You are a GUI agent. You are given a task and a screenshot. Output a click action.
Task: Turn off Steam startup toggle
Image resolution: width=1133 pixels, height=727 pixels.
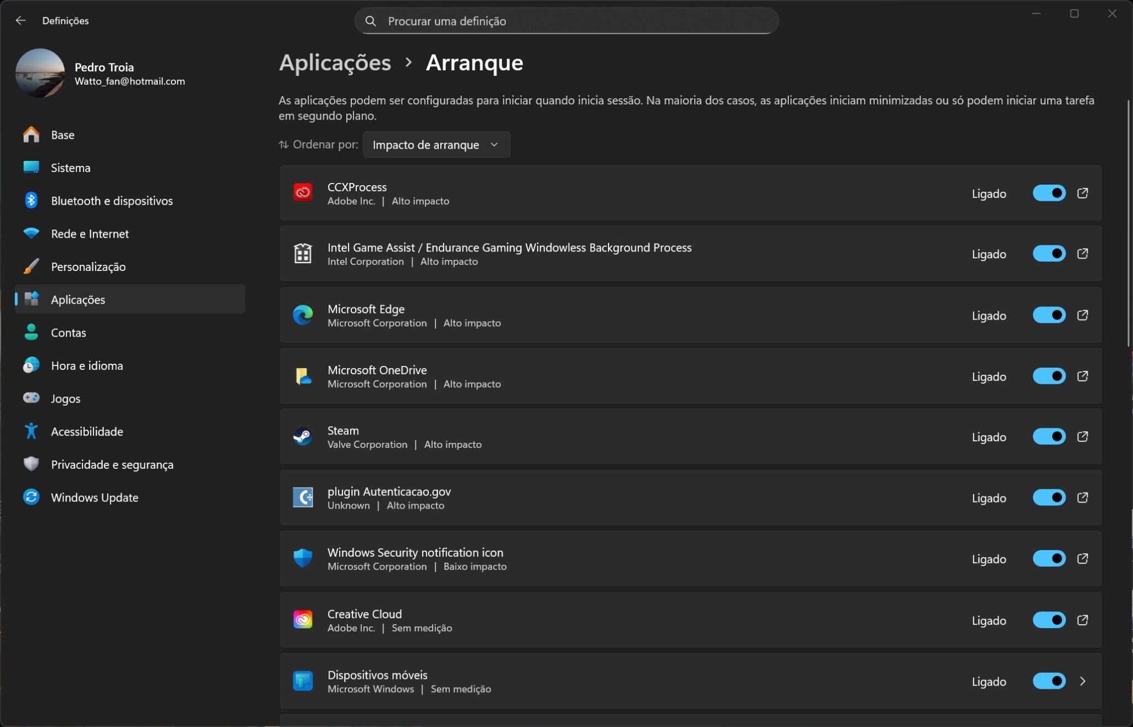pyautogui.click(x=1049, y=437)
